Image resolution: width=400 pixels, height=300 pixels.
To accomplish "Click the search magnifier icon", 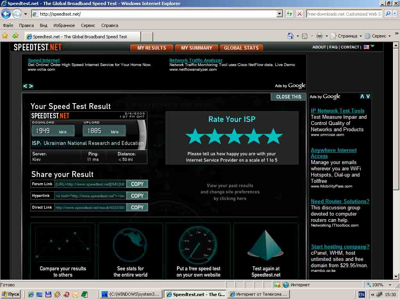I will pyautogui.click(x=388, y=14).
